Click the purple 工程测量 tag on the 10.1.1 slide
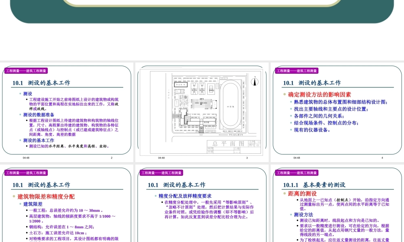This screenshot has height=242, width=404. (297, 173)
